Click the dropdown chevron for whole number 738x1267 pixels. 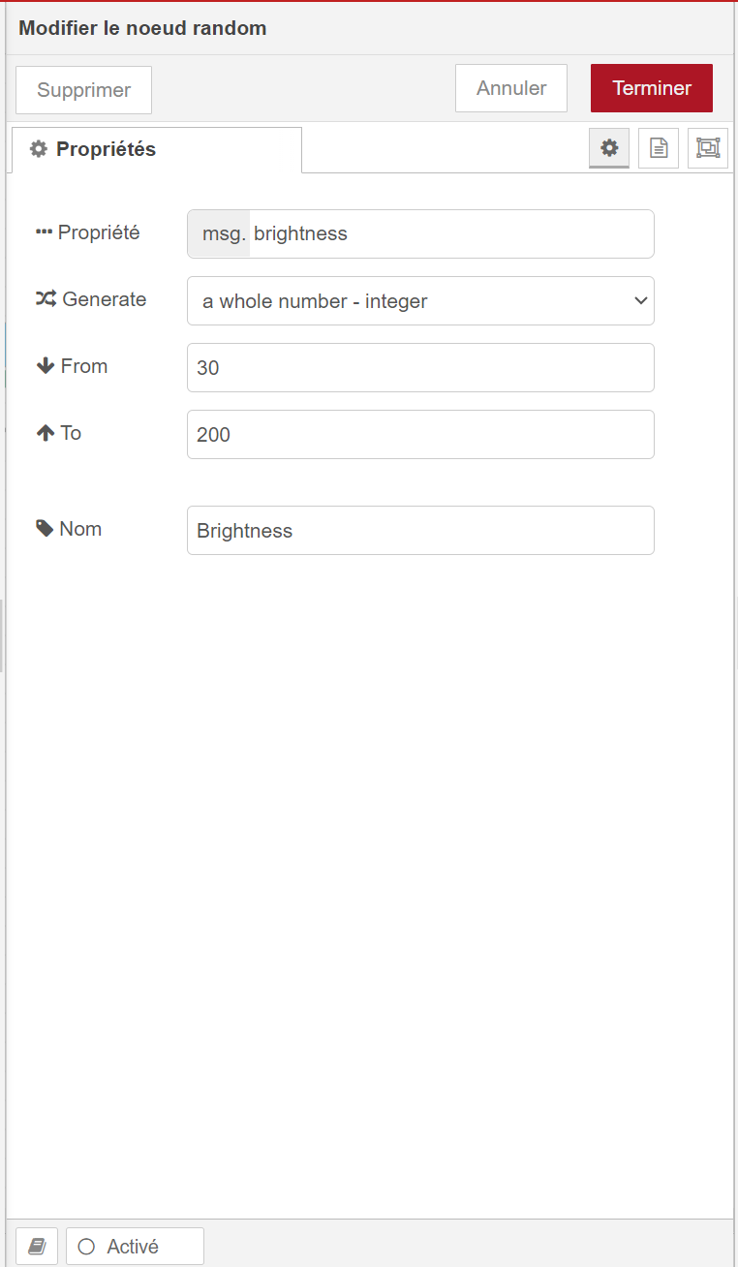pyautogui.click(x=640, y=300)
